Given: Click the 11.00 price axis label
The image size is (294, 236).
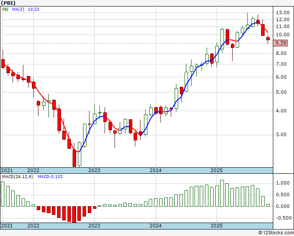Looking at the screenshot, I should point(283,27).
